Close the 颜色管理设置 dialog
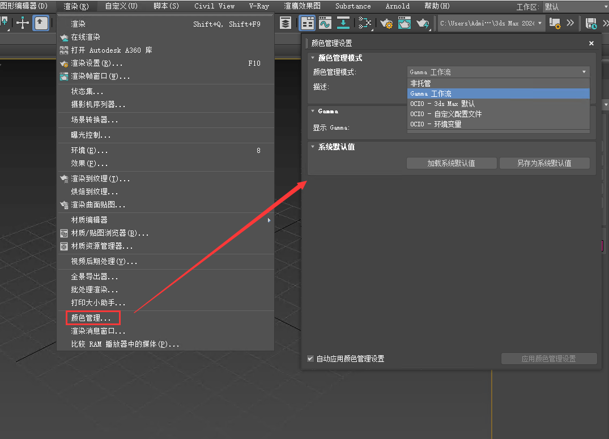The height and width of the screenshot is (439, 609). [x=591, y=44]
